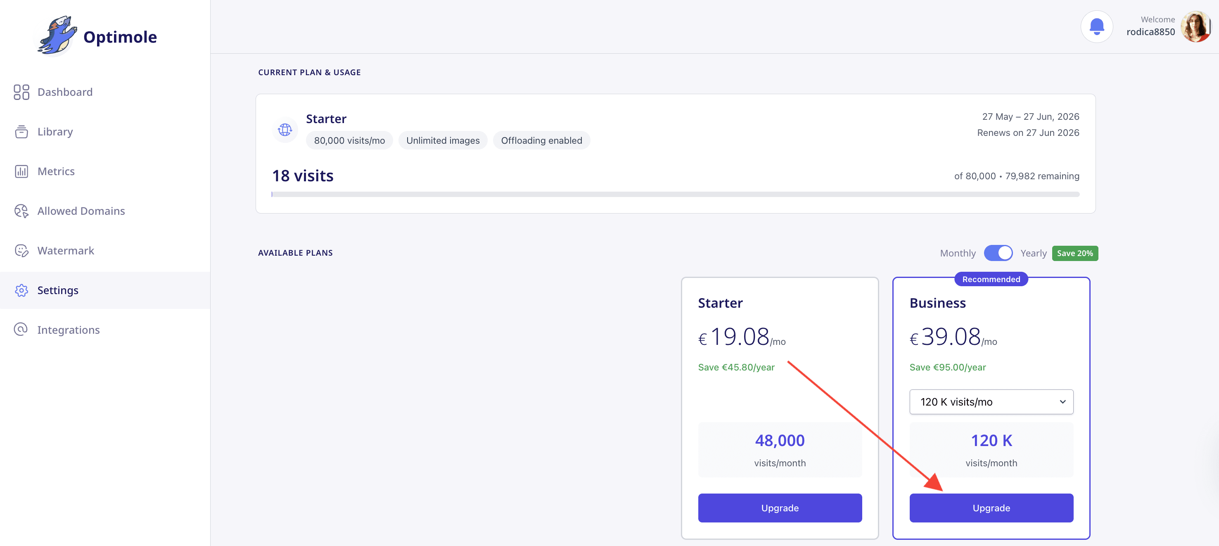1219x546 pixels.
Task: Upgrade to the Business plan
Action: click(x=991, y=508)
